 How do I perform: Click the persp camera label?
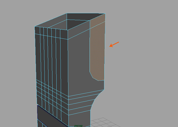[x=78, y=126]
